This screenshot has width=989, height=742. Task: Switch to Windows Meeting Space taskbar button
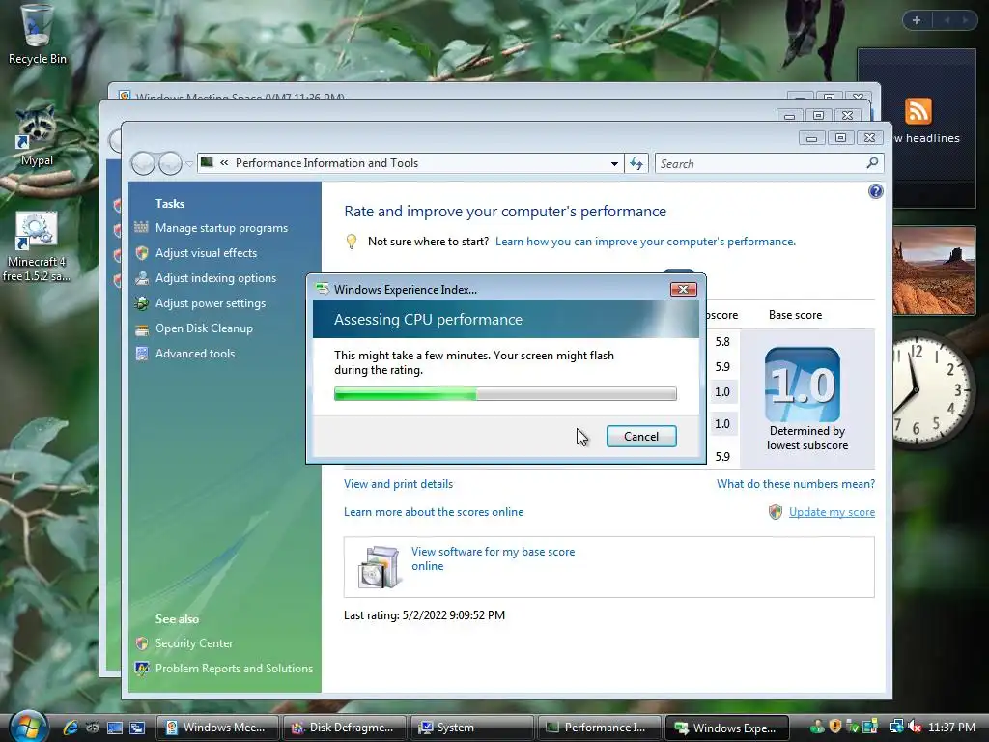[x=216, y=728]
